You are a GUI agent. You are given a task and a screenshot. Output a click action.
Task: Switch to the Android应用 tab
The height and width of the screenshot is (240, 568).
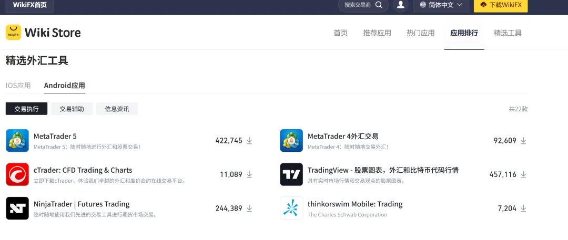click(65, 86)
